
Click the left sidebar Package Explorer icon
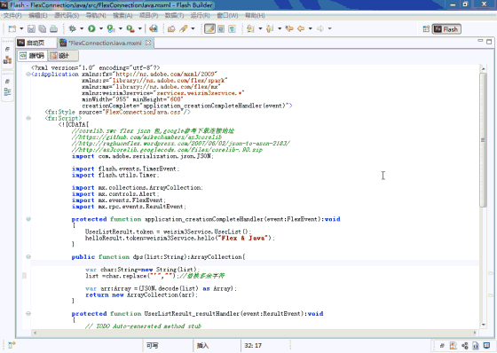pyautogui.click(x=7, y=59)
